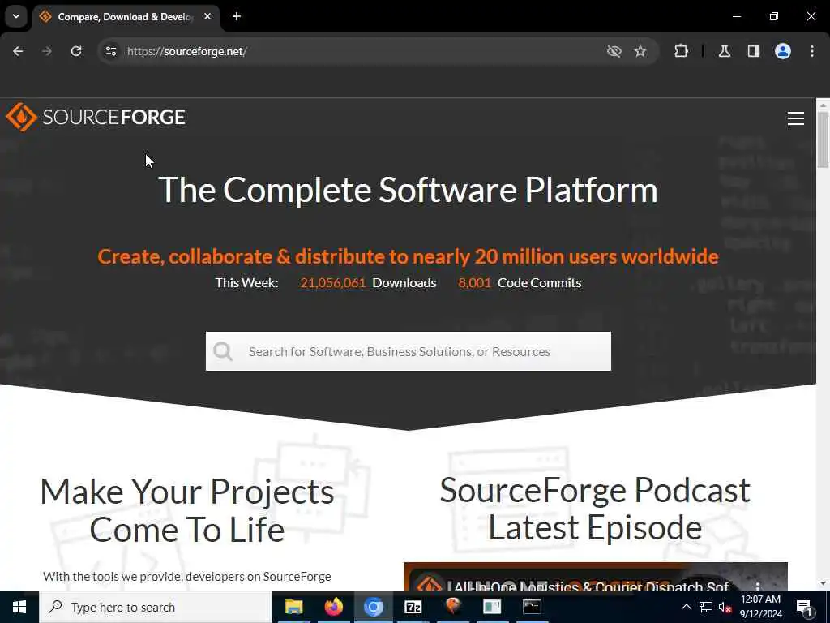Click the 8,001 code commits figure
Image resolution: width=830 pixels, height=623 pixels.
pyautogui.click(x=475, y=282)
